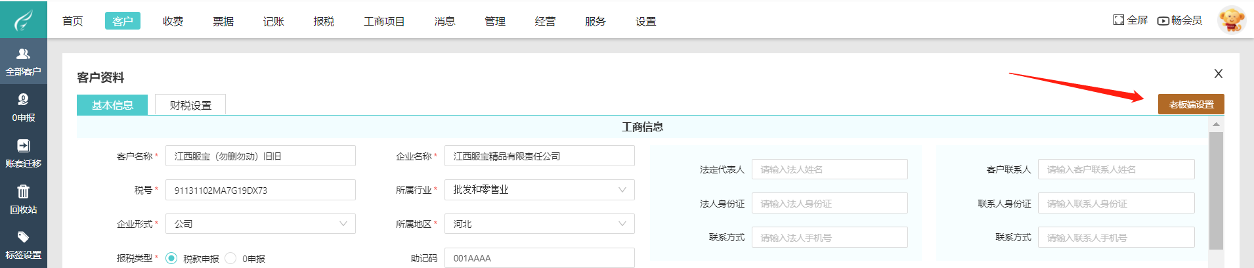Viewport: 1254px width, 268px height.
Task: Click the 老板端设置 button
Action: [1190, 104]
